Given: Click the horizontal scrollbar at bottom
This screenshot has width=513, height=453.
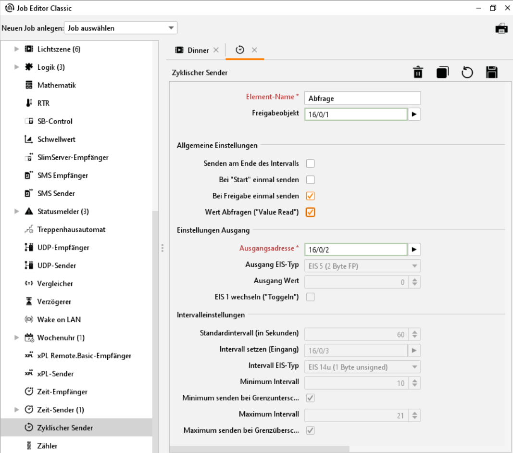Looking at the screenshot, I should (x=260, y=449).
